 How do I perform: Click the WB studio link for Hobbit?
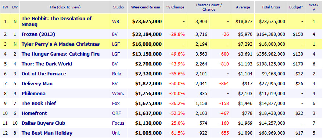coord(115,21)
